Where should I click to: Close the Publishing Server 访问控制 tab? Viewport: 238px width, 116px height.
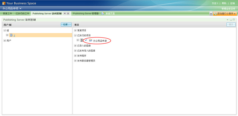point(68,14)
